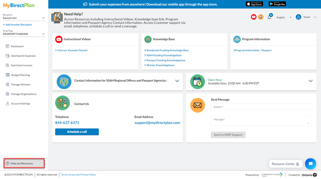
Task: Open the blue chat bubble icon
Action: point(310,164)
